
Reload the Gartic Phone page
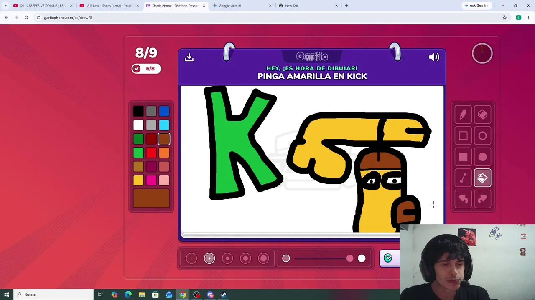click(x=26, y=17)
